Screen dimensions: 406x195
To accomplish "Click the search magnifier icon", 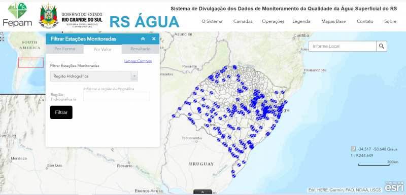I will [382, 46].
